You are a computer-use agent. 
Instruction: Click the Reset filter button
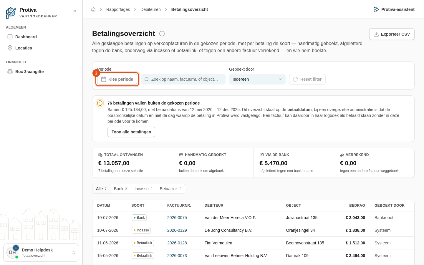[307, 79]
